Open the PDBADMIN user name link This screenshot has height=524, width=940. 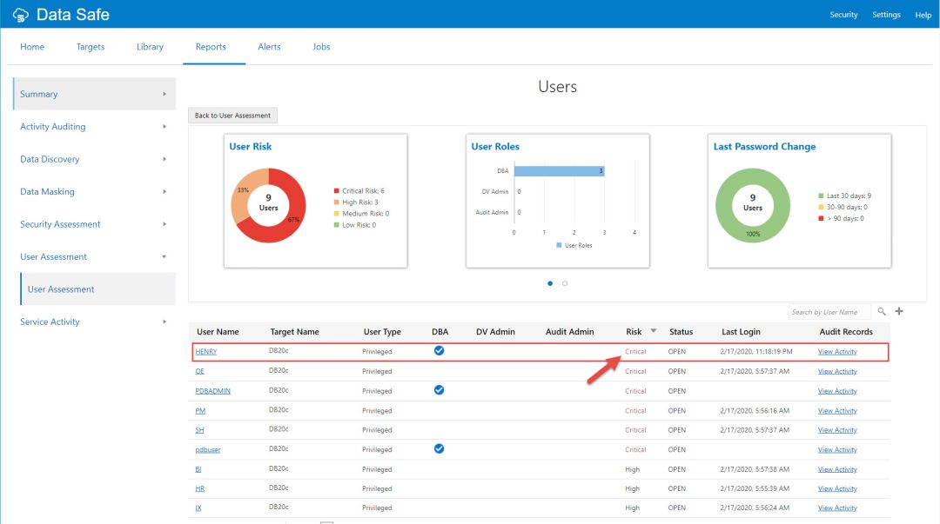pos(213,391)
